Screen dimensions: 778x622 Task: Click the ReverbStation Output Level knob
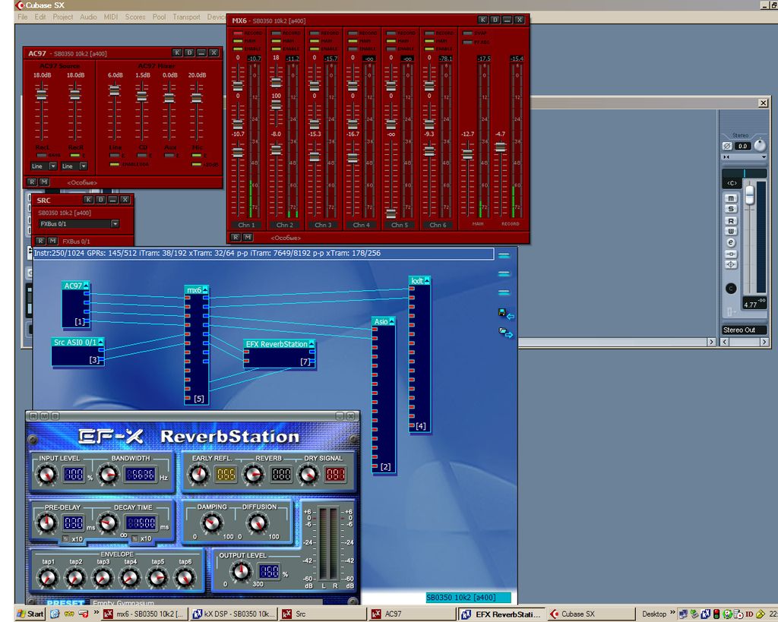242,571
